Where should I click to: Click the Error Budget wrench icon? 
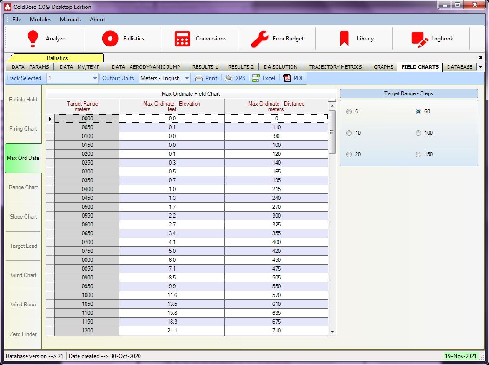[x=259, y=39]
